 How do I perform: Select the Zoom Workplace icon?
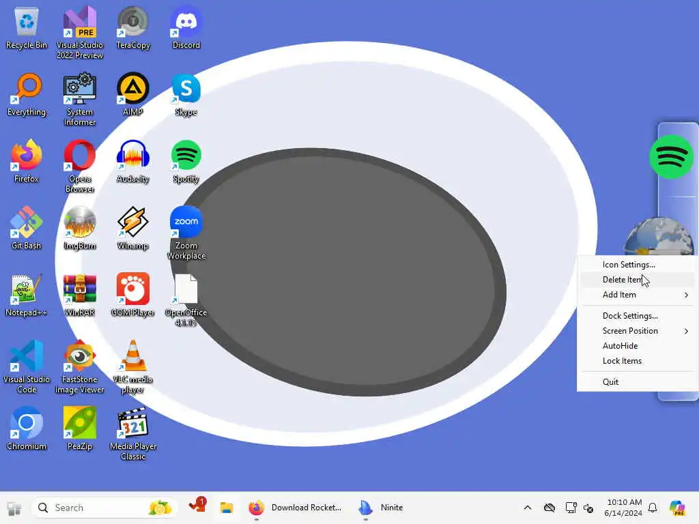click(186, 233)
